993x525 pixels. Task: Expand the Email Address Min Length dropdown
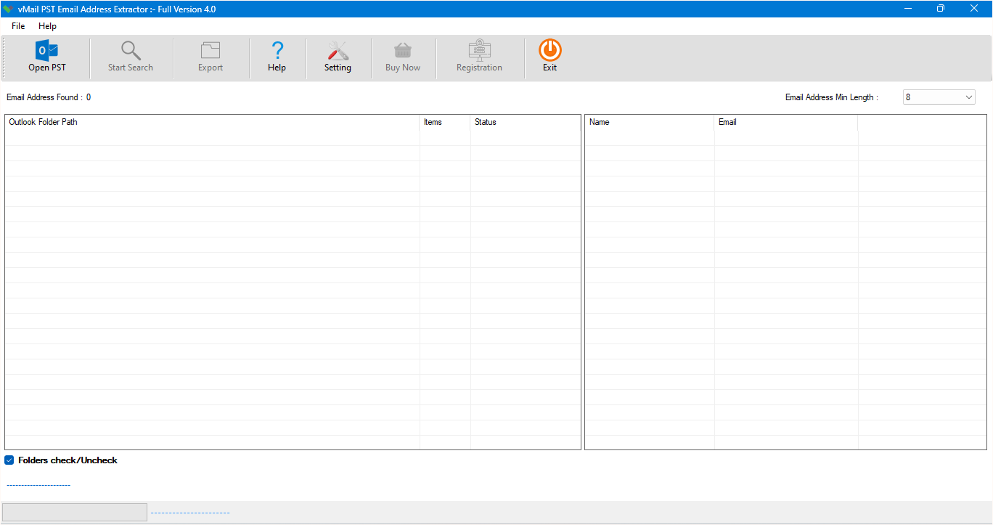tap(969, 97)
